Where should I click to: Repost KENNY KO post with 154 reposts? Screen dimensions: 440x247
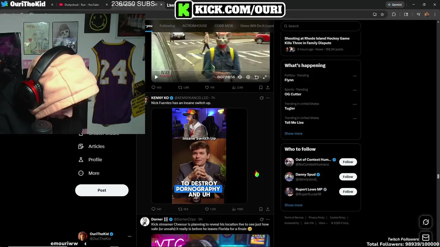(183, 209)
